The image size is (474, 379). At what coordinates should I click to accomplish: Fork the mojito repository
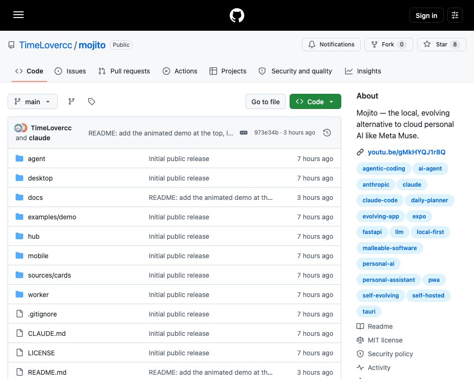pyautogui.click(x=389, y=45)
